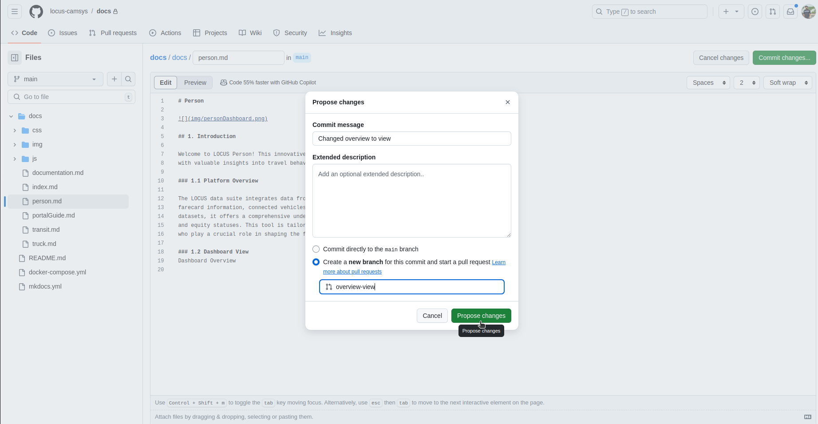Click the search files magnifier icon
The height and width of the screenshot is (424, 818).
point(128,79)
